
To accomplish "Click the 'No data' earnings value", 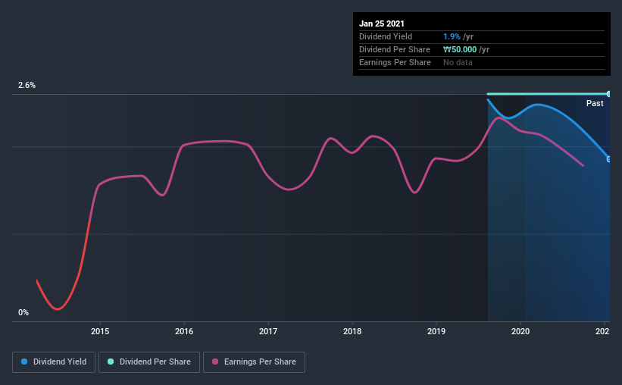I will click(458, 62).
